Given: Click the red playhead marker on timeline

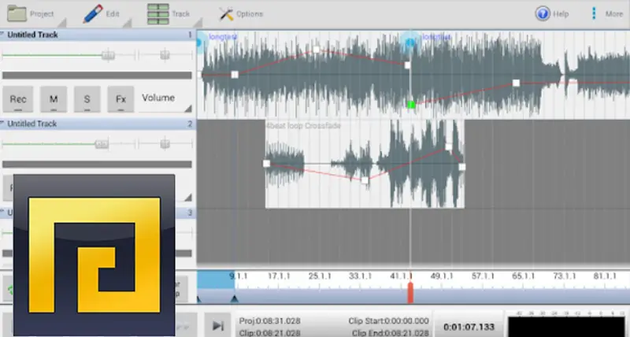Looking at the screenshot, I should 410,293.
